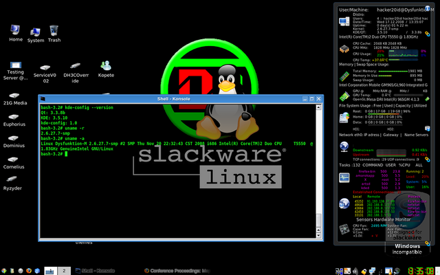440x275 pixels.
Task: Click the 'KDE: 3.5.10' output line
Action: tap(54, 118)
